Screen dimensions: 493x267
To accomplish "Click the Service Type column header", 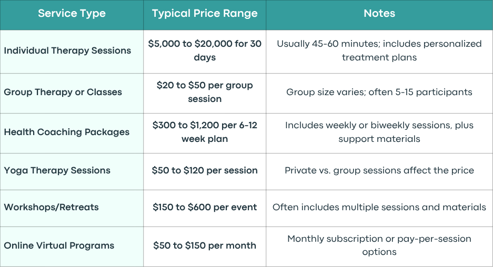I will click(x=72, y=15).
